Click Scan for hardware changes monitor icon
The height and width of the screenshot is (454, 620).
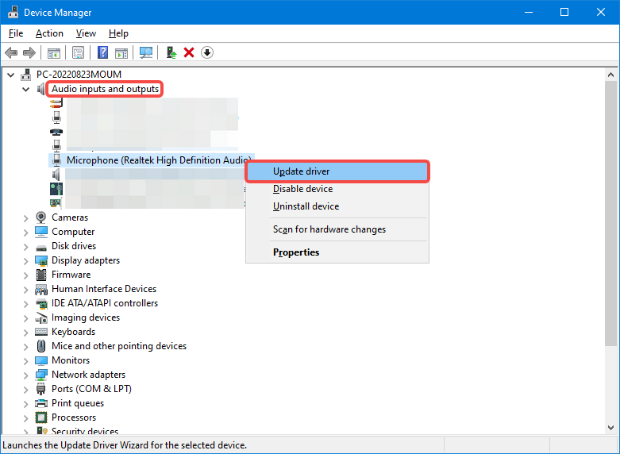[x=146, y=52]
